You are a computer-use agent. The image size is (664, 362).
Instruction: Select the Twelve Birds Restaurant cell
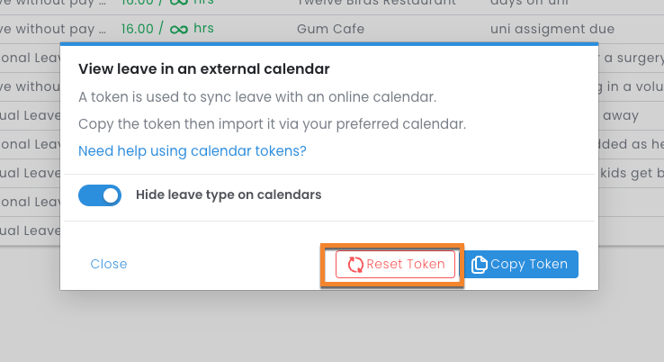375,4
